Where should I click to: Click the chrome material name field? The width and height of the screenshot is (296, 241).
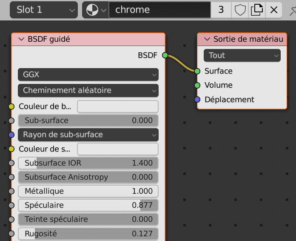tap(159, 10)
